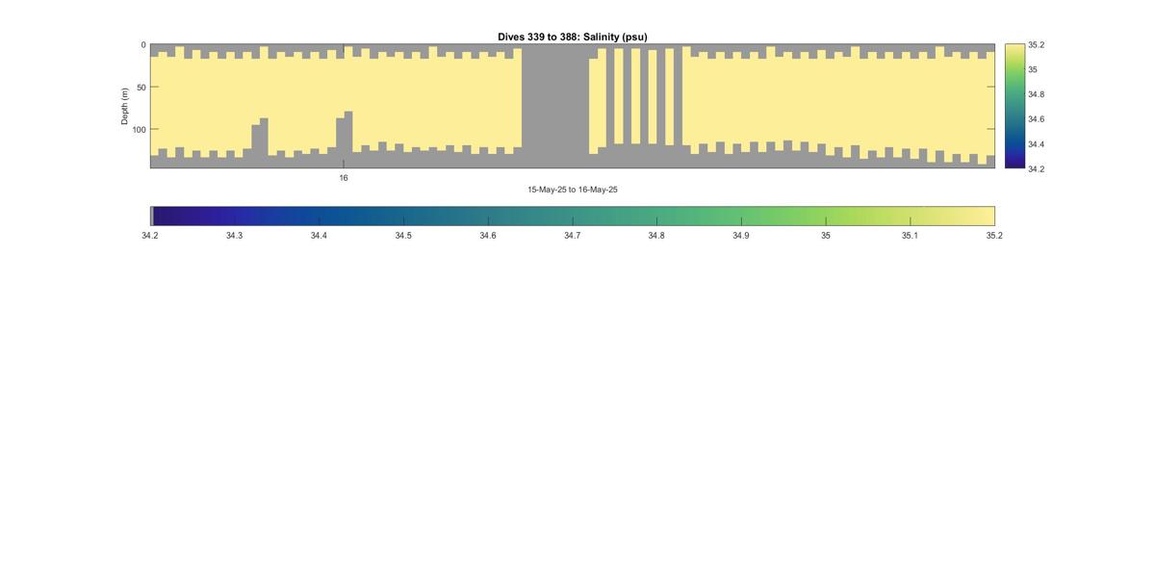This screenshot has height=588, width=1155.
Task: Click the horizontal colorbar label '34.3'
Action: 234,236
